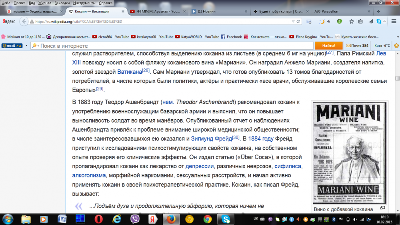Launch Viber from the taskbar
Viewport: 400px width, 225px height.
(134, 219)
